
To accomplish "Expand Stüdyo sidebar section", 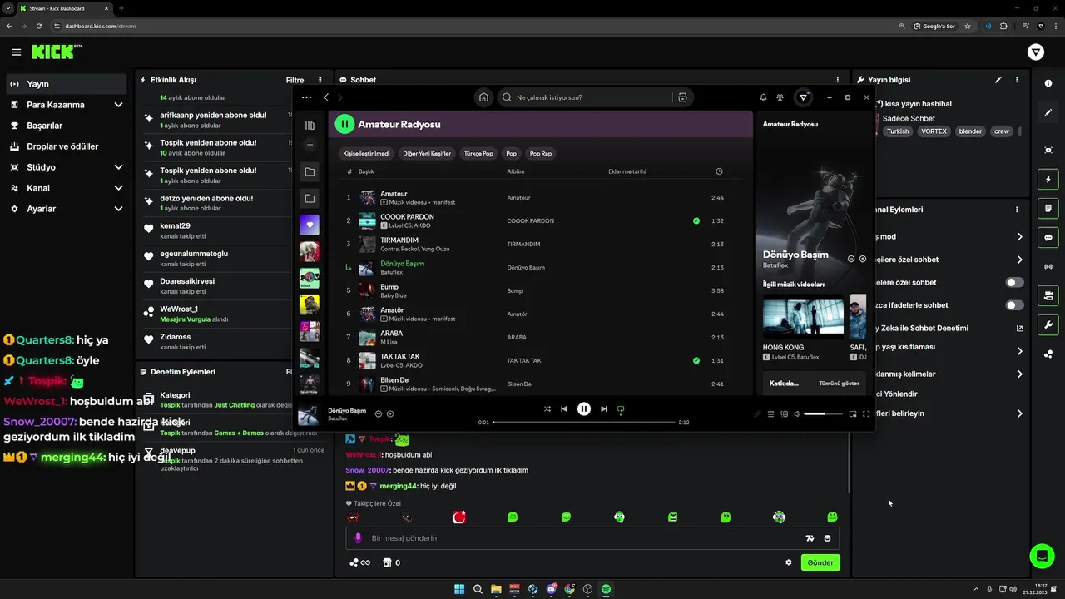I will [118, 167].
